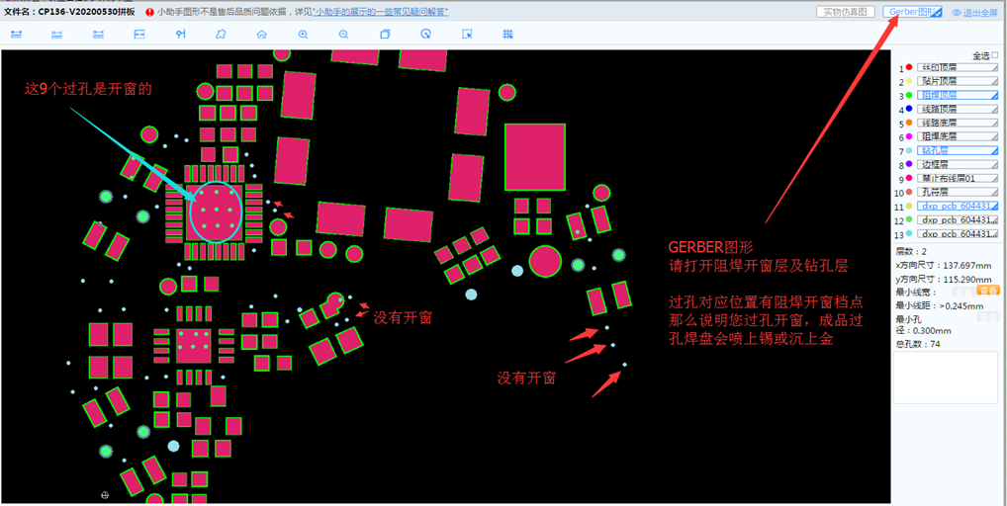Toggle the 丝印顶层 layer on
1007x506 pixels.
[x=956, y=67]
